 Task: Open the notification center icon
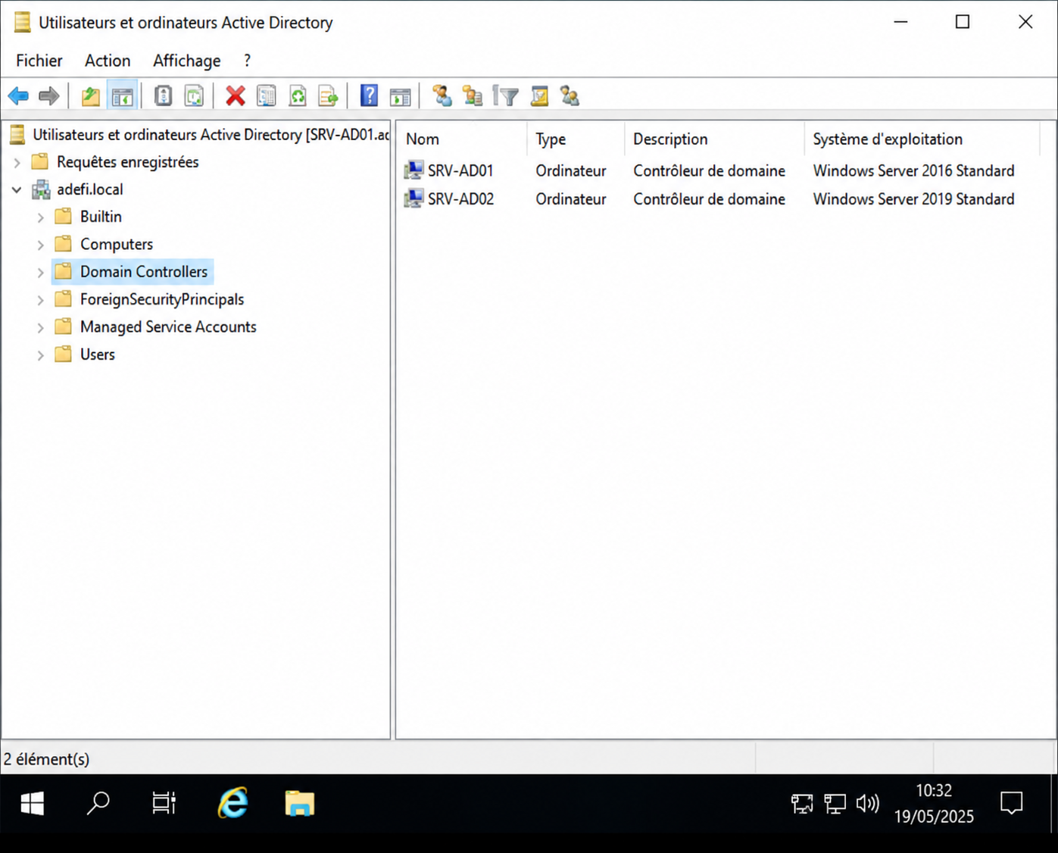point(1012,803)
